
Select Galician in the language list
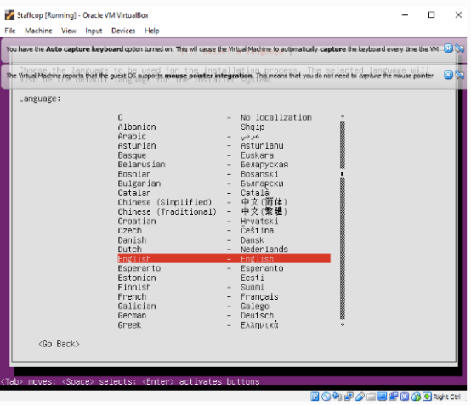pyautogui.click(x=224, y=306)
